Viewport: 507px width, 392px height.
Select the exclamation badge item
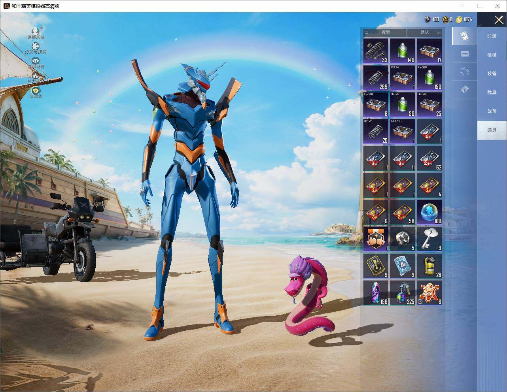[x=376, y=266]
